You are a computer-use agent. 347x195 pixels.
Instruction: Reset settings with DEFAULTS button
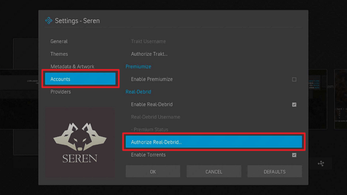coord(275,171)
